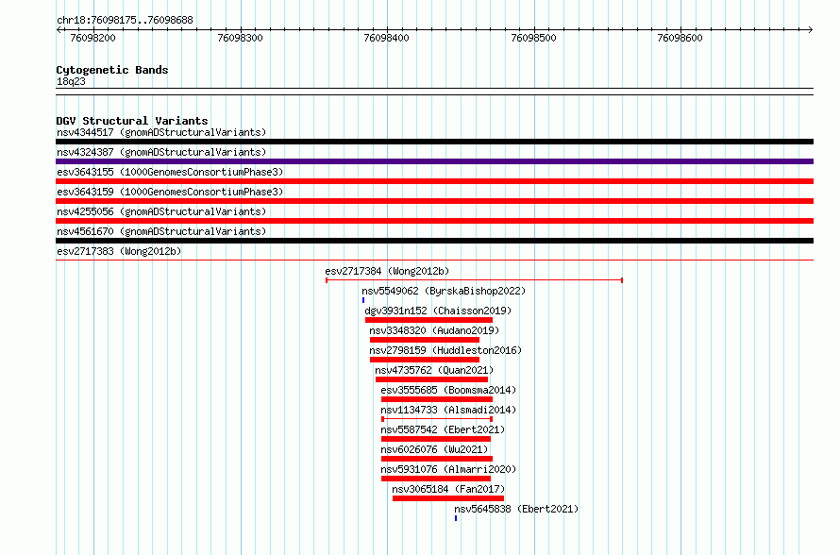Select the red dgv3931n152 variant bar
This screenshot has width=840, height=555.
[428, 320]
